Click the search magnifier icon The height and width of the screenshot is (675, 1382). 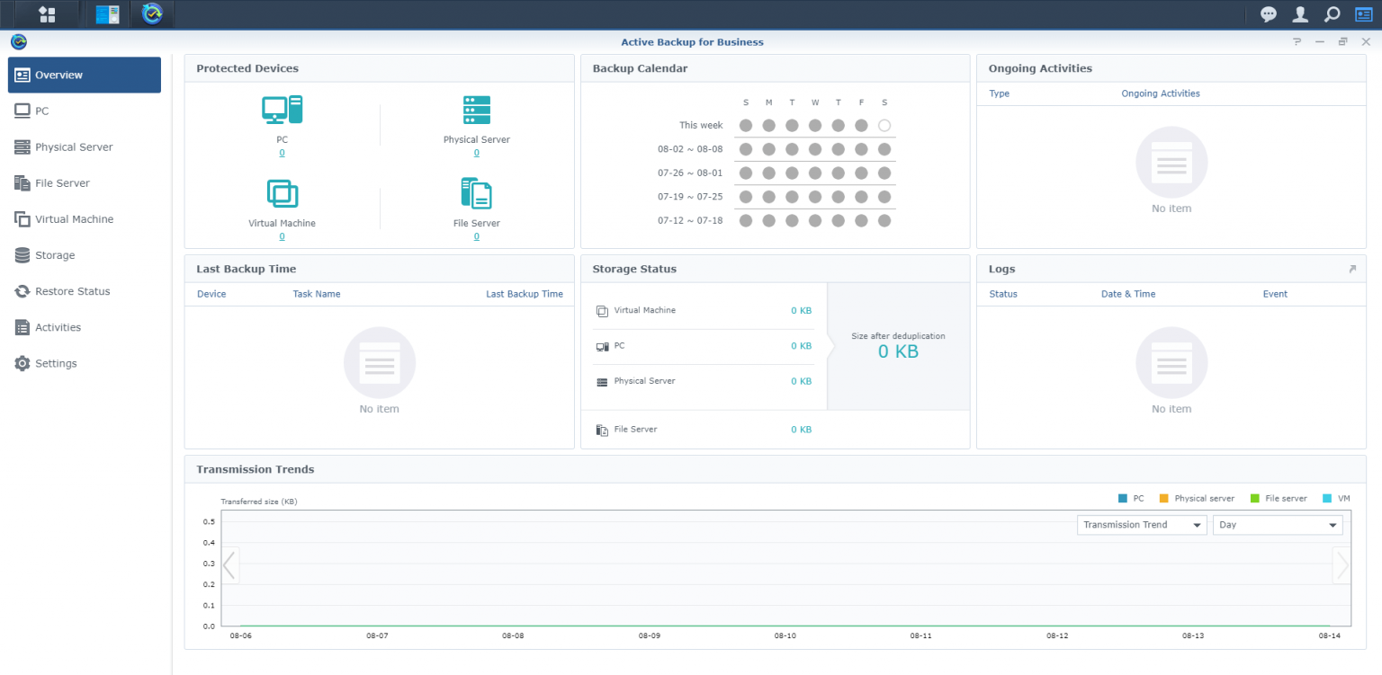pyautogui.click(x=1332, y=14)
